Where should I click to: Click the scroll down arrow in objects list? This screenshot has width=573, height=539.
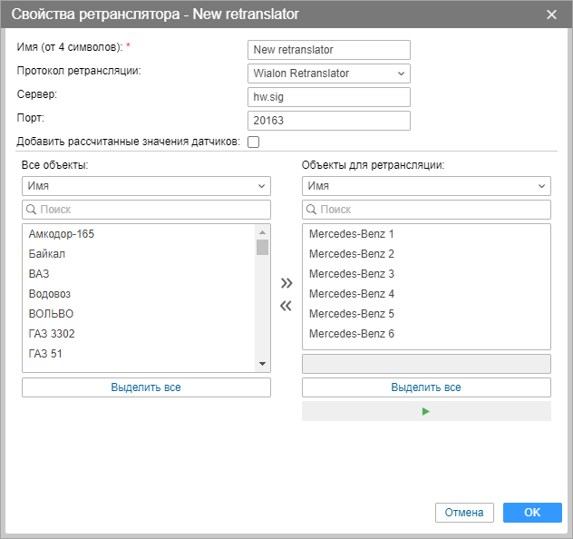pyautogui.click(x=263, y=364)
